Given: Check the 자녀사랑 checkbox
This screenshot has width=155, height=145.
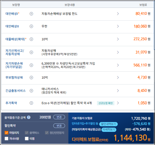Looking at the screenshot, I should tap(6, 139).
